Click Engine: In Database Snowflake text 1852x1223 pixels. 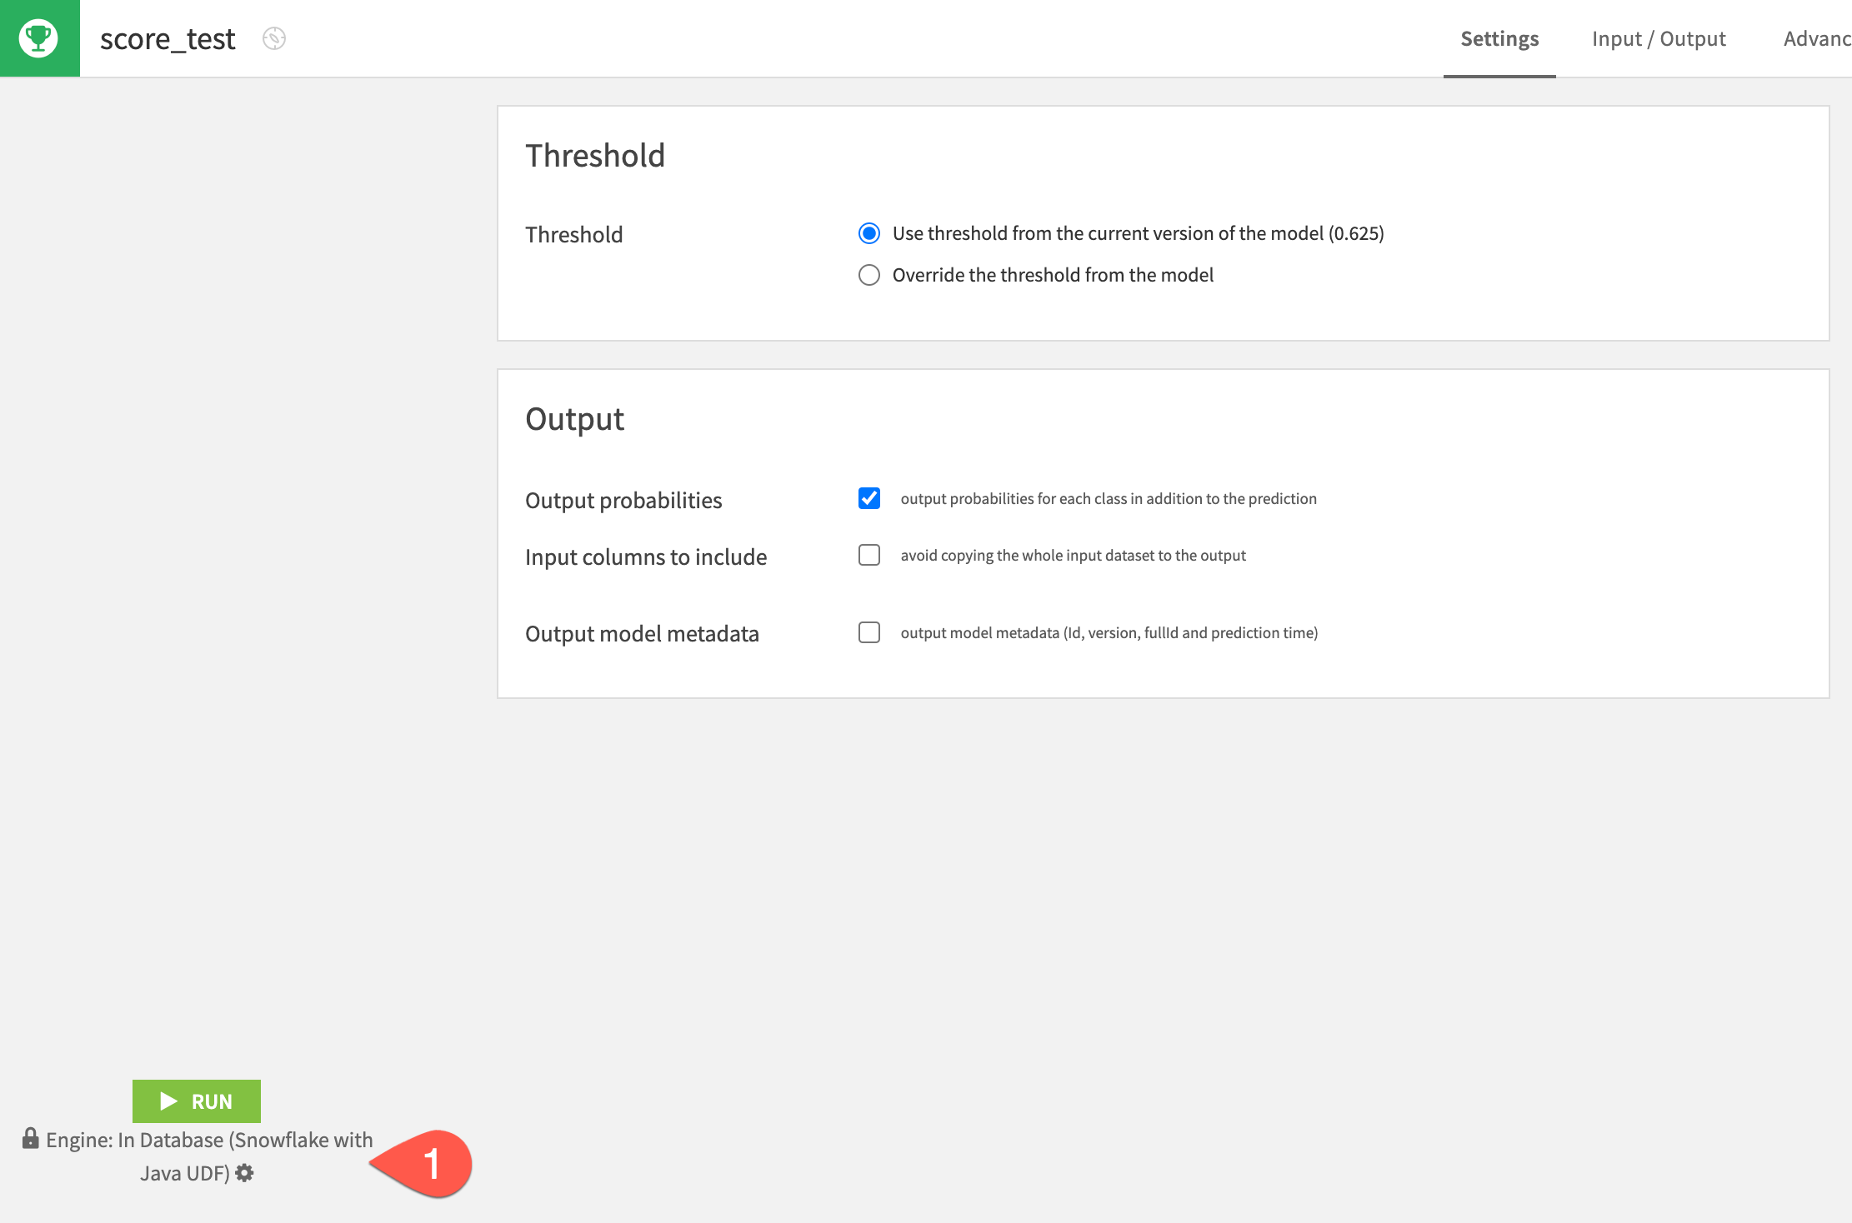[x=208, y=1140]
